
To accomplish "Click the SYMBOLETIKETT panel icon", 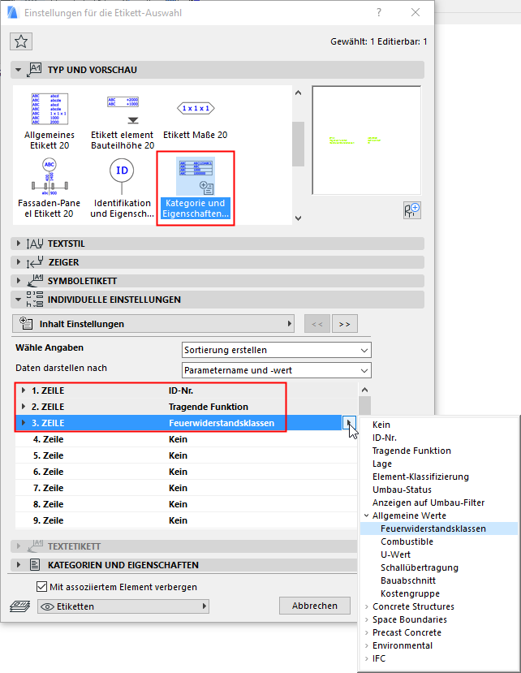I will pyautogui.click(x=35, y=281).
